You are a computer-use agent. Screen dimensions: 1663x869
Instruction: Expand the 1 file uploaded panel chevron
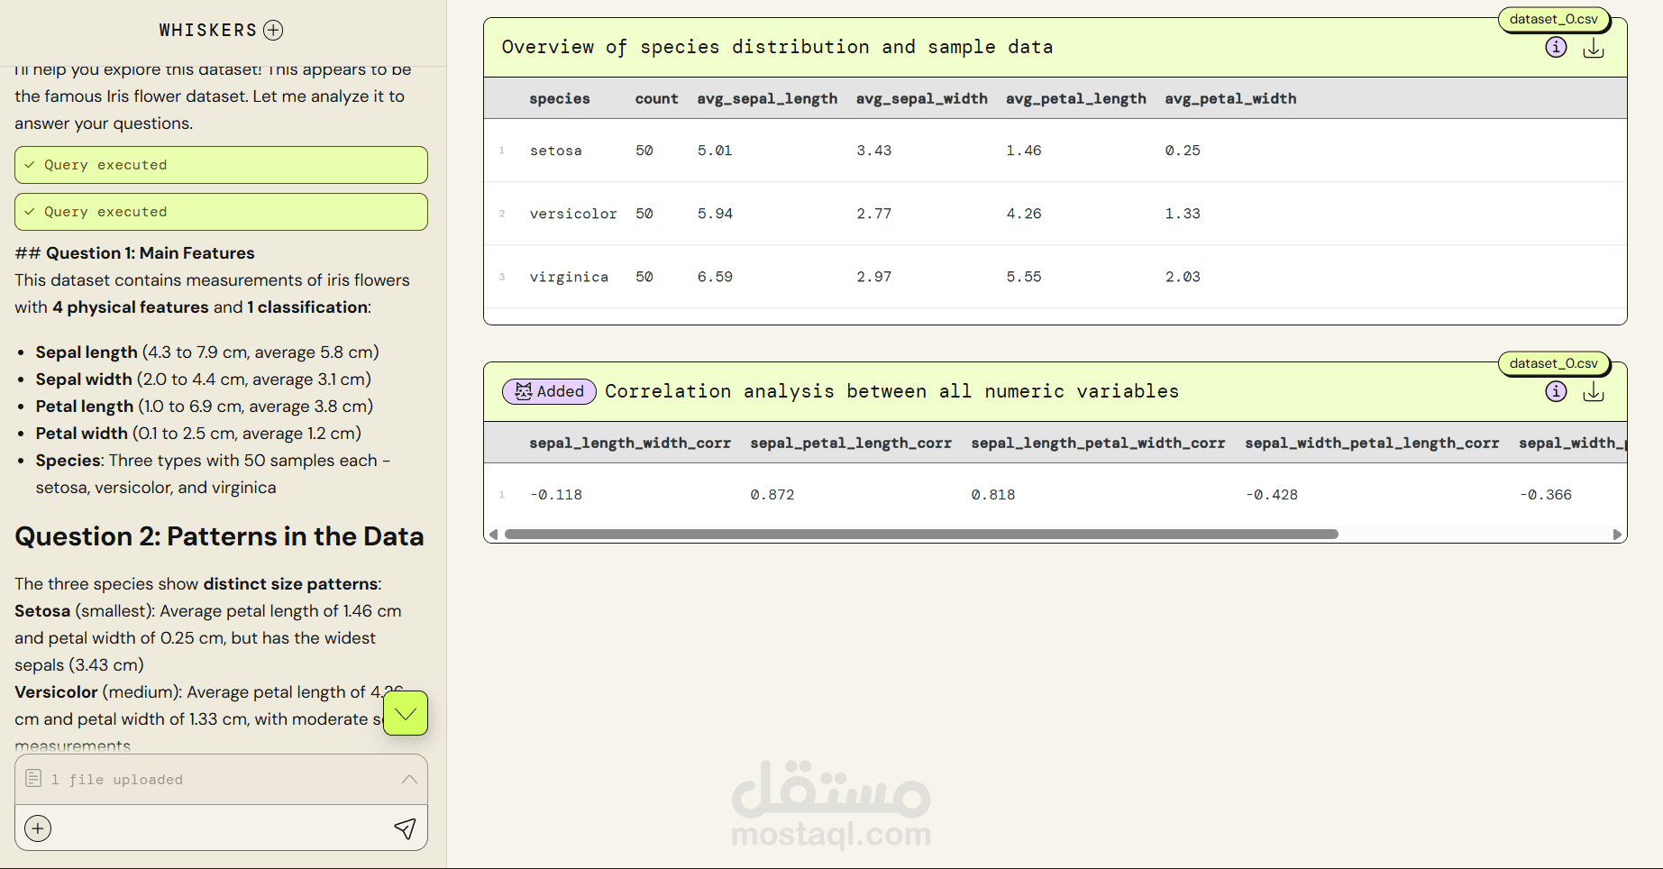[x=409, y=779]
